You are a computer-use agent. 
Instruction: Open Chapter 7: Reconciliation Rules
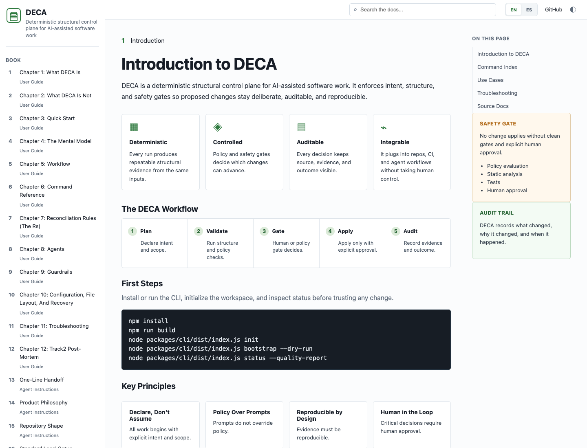coord(53,226)
